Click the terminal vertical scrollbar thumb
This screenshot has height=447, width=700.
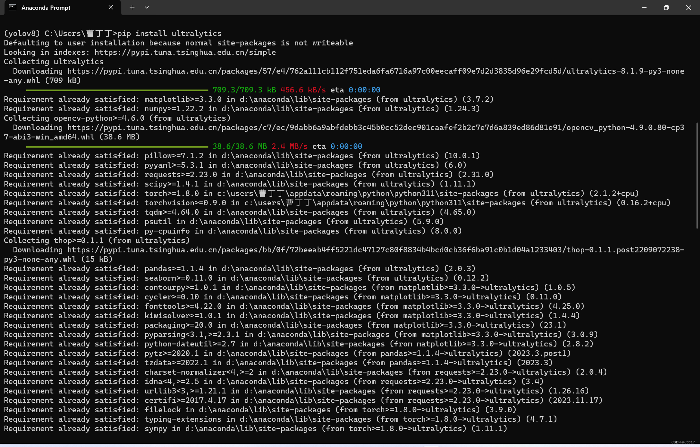(x=697, y=175)
